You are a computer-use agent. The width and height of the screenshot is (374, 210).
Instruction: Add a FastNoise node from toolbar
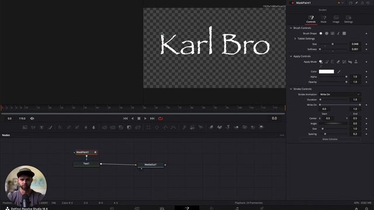pos(33,127)
